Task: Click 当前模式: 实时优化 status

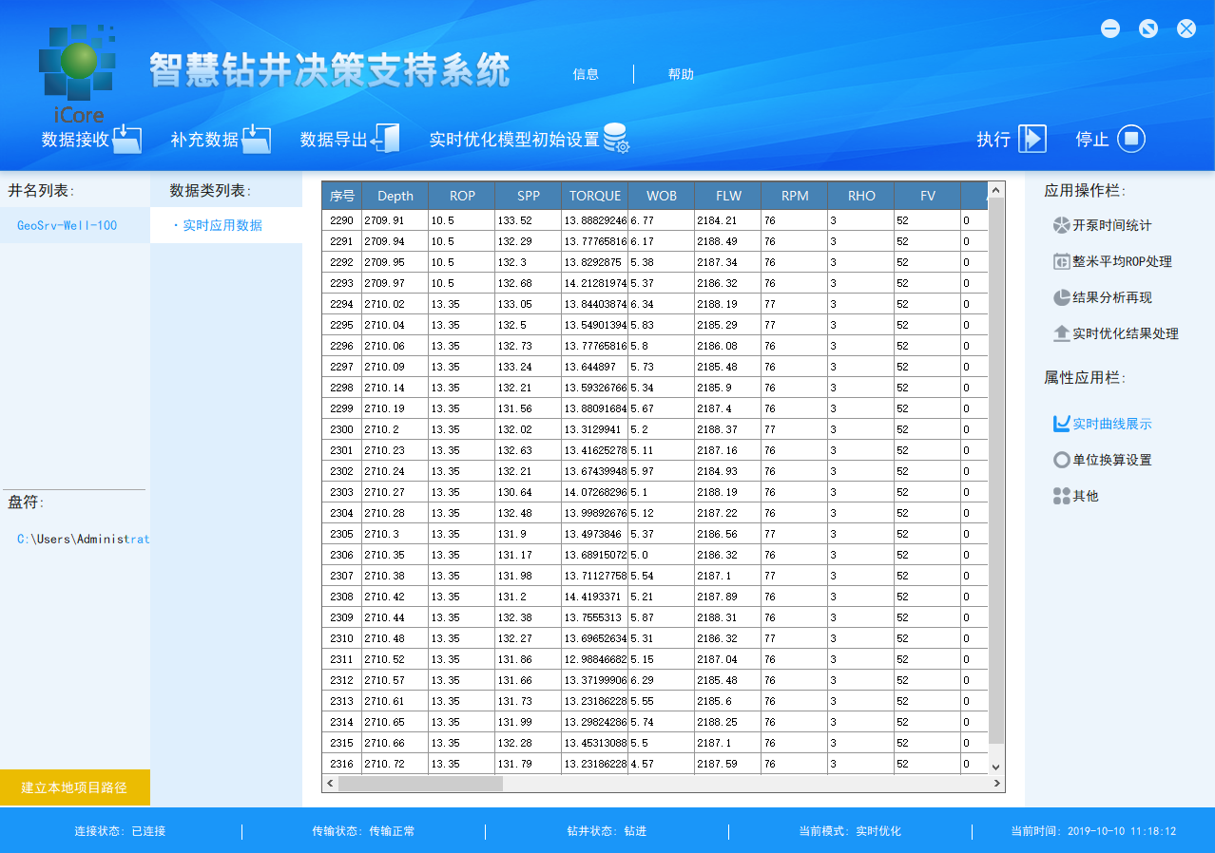Action: pos(850,831)
